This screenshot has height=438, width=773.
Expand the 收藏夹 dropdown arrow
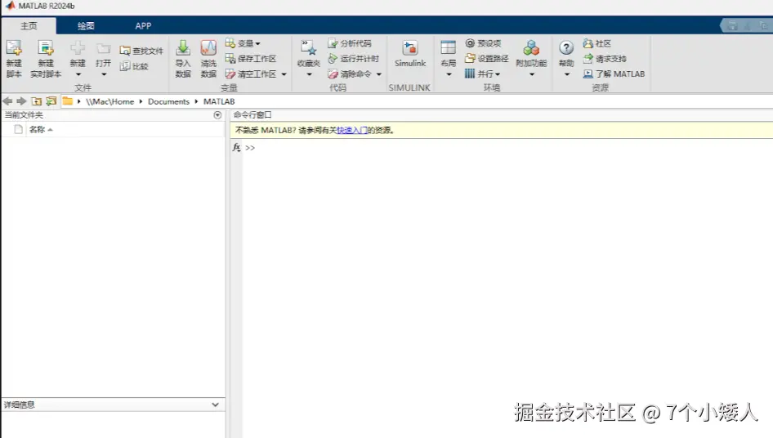click(309, 74)
